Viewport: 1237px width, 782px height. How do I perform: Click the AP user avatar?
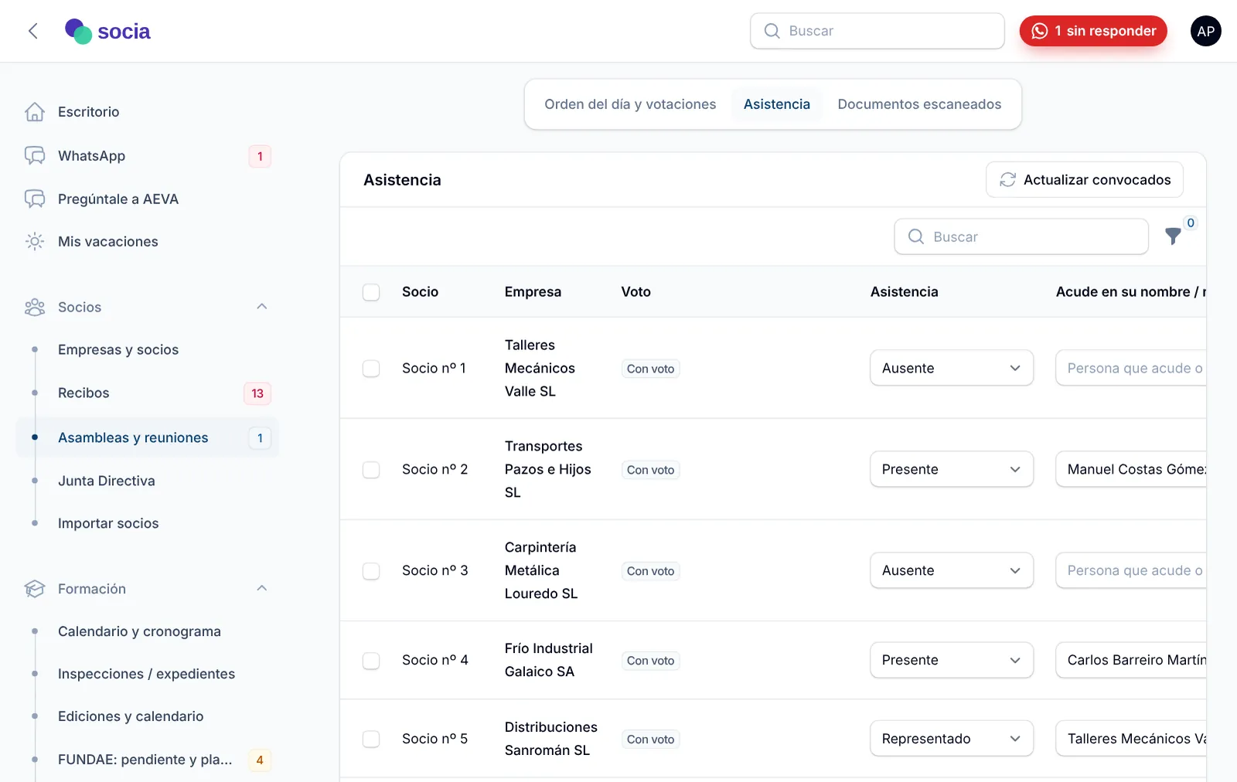click(x=1205, y=31)
